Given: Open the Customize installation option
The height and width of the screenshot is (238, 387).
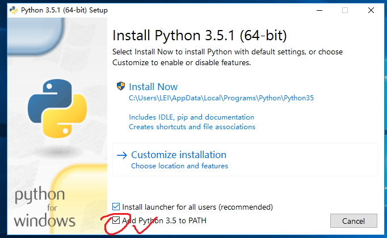Looking at the screenshot, I should pos(179,155).
